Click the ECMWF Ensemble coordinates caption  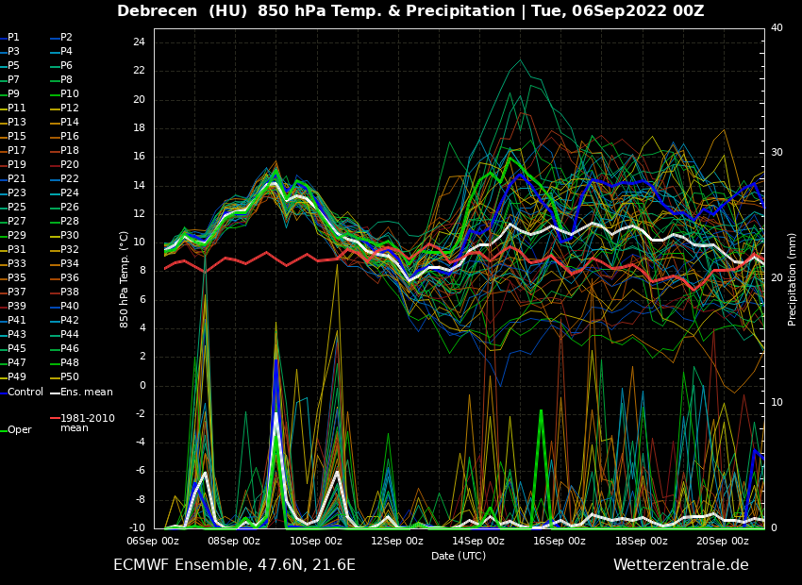pos(234,565)
